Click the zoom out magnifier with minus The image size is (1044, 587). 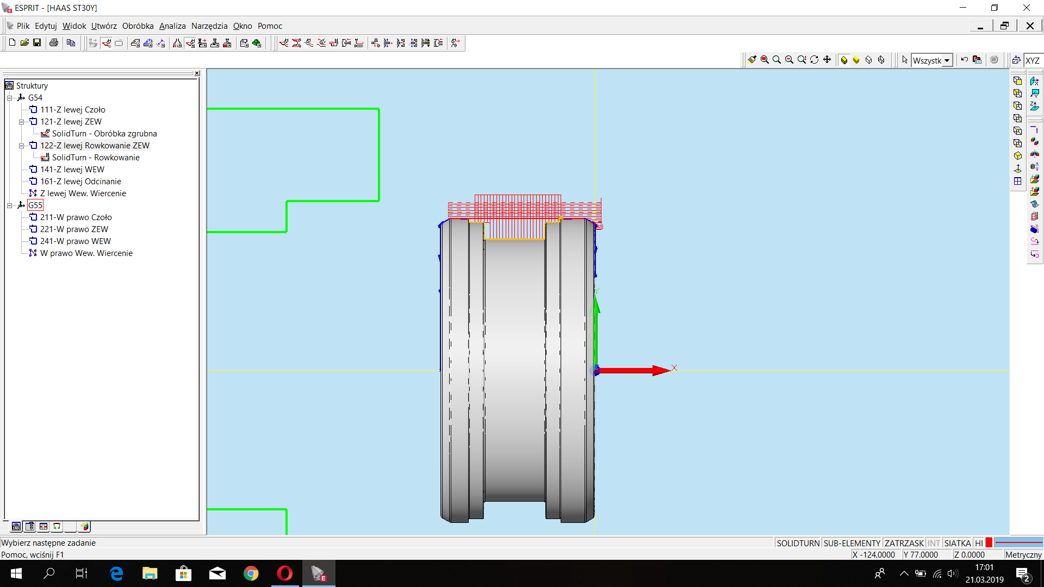point(789,60)
